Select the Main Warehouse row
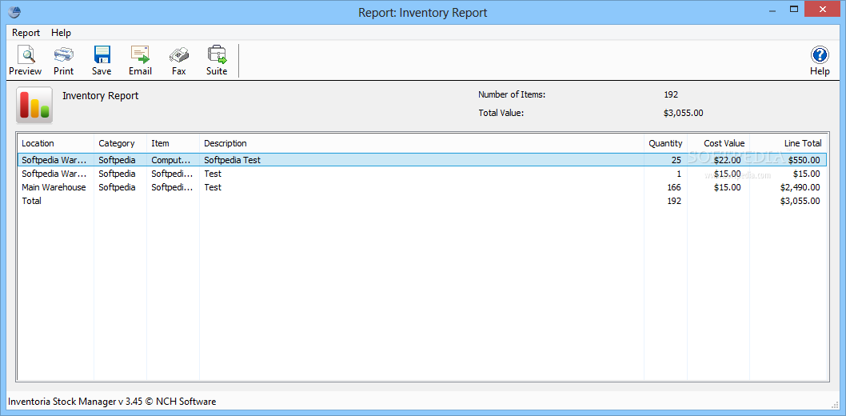Viewport: 846px width, 416px height. click(422, 187)
